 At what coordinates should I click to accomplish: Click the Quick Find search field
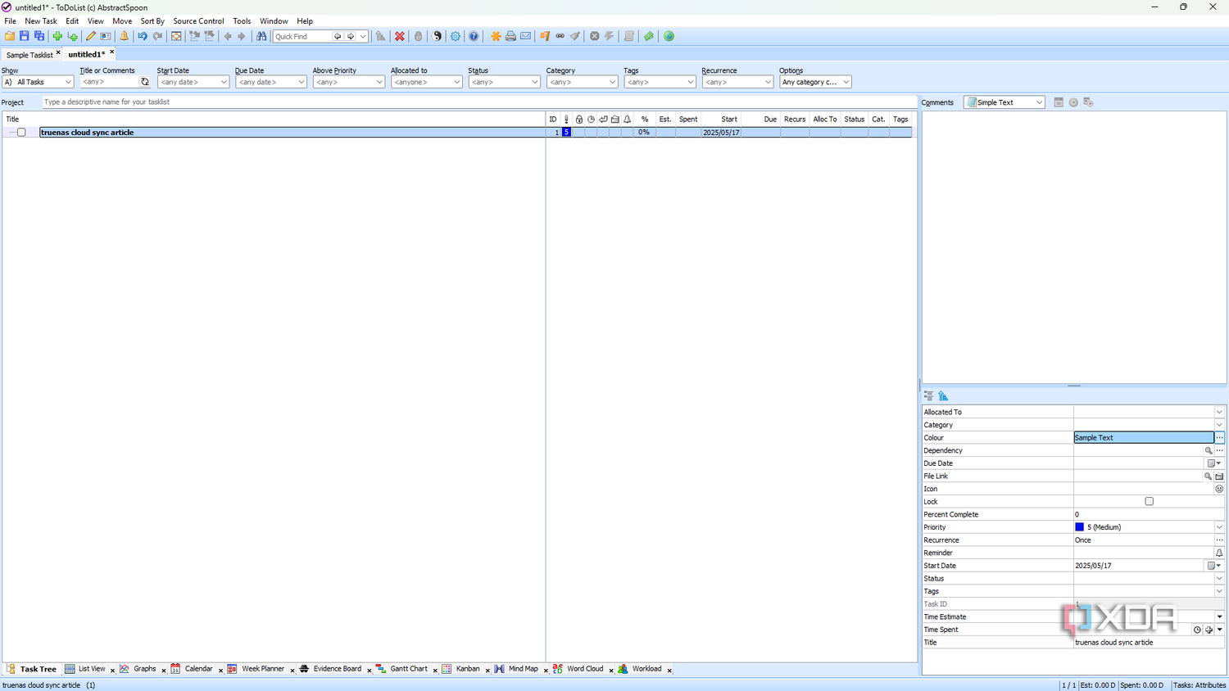click(x=302, y=37)
